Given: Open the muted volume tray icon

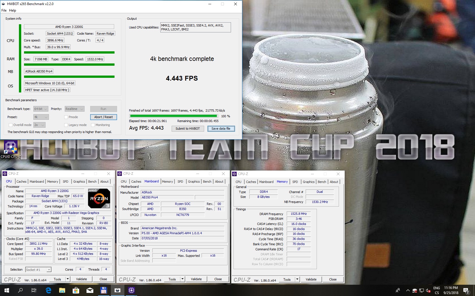Looking at the screenshot, I should coord(428,291).
